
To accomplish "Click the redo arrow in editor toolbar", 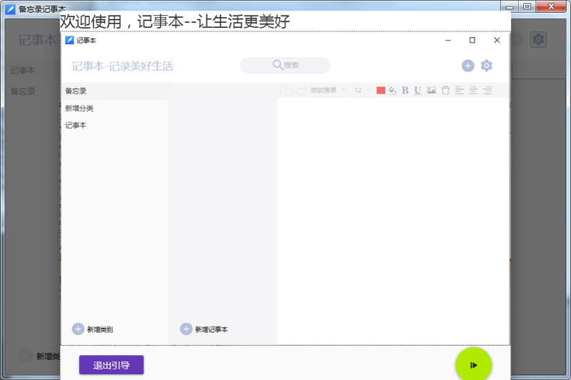I will pos(301,90).
